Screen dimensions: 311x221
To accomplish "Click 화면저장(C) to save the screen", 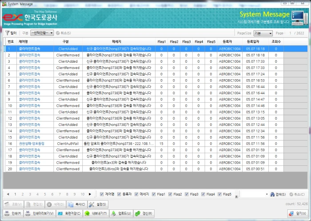I will tap(69, 213).
